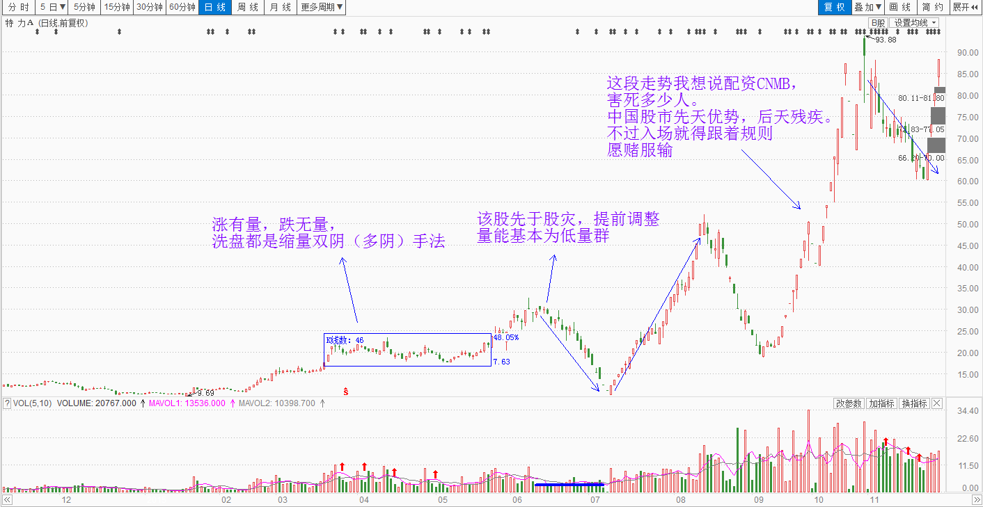Click the MAVOL2: 10398.700 label
Image resolution: width=983 pixels, height=507 pixels.
277,403
